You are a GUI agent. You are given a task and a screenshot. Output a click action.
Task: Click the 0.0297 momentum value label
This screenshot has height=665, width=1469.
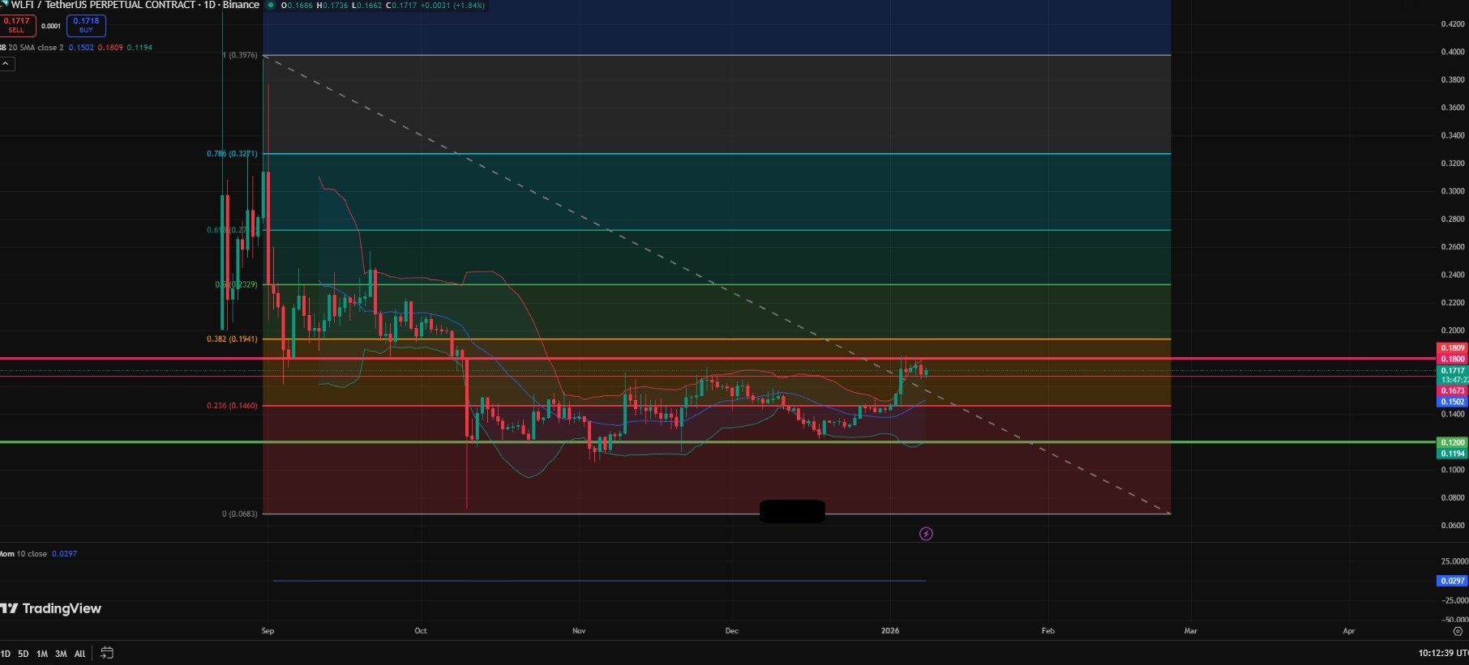click(1453, 581)
